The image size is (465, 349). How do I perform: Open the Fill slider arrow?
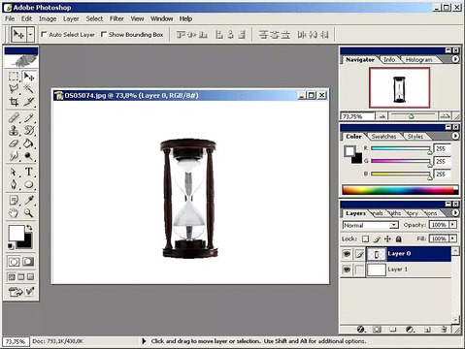tap(452, 238)
